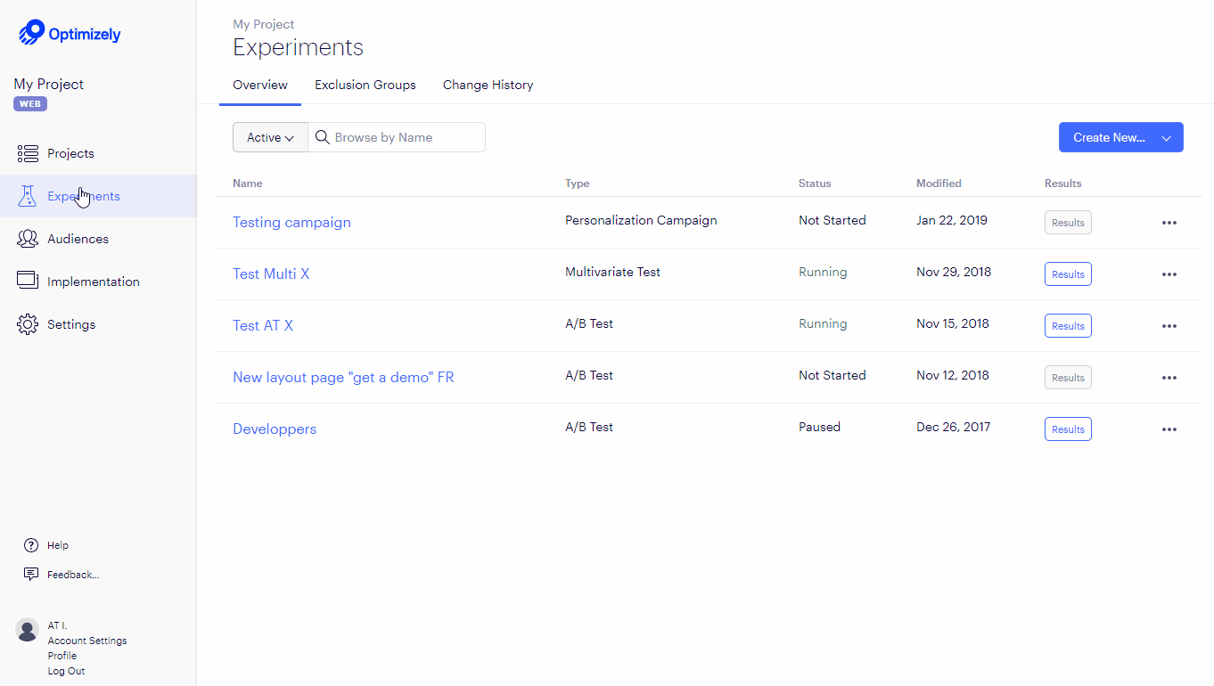View Results for Test AT X
1214x686 pixels.
tap(1068, 325)
